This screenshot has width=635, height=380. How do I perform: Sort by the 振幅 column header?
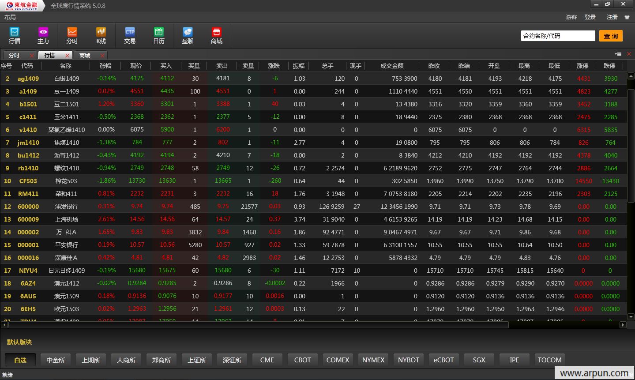point(299,66)
